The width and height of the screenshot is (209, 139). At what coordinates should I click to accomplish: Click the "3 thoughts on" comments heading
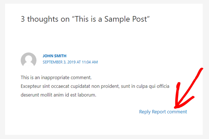point(85,19)
